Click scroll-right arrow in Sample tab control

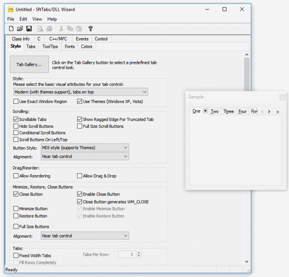click(269, 111)
